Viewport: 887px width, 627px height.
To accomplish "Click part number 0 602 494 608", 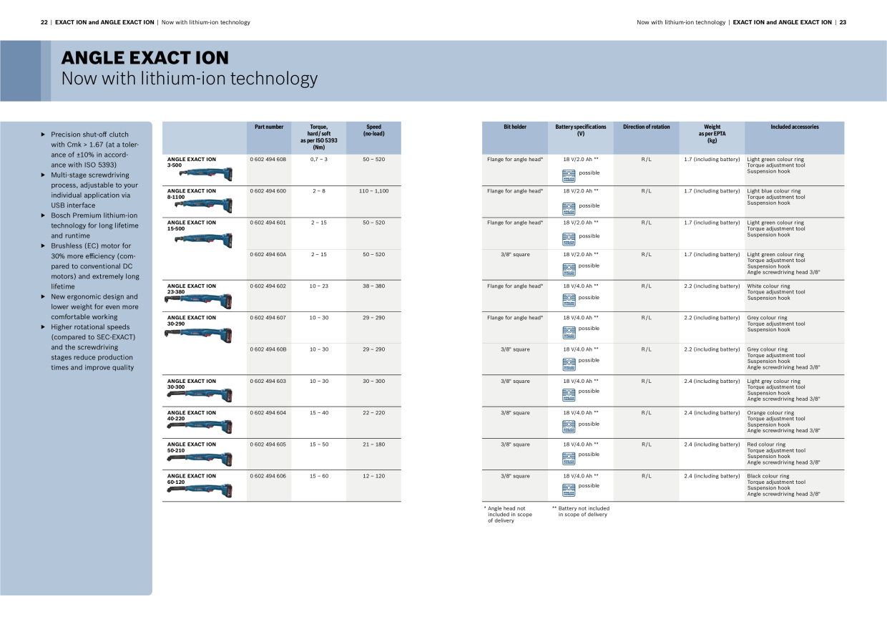I will pyautogui.click(x=268, y=160).
